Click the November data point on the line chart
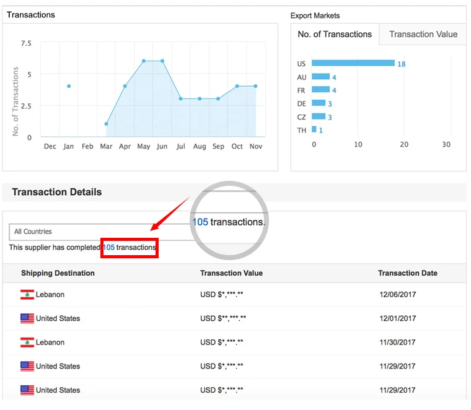 click(255, 86)
